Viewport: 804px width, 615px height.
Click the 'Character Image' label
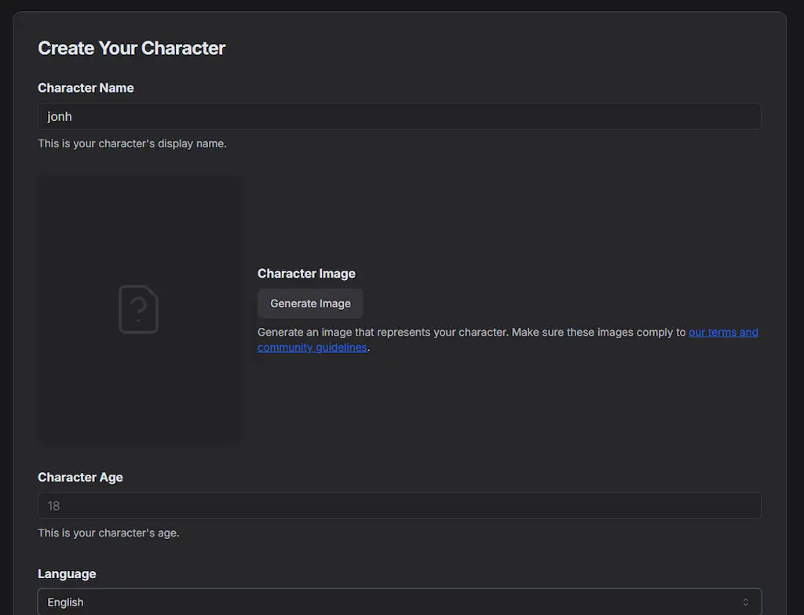click(x=306, y=273)
